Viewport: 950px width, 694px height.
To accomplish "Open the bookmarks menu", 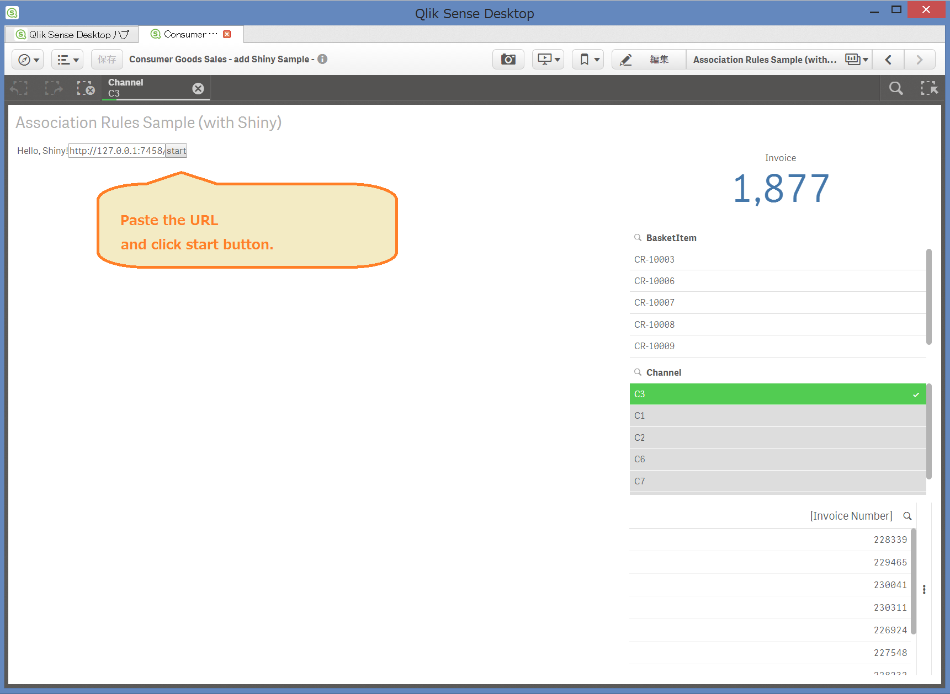I will coord(588,59).
